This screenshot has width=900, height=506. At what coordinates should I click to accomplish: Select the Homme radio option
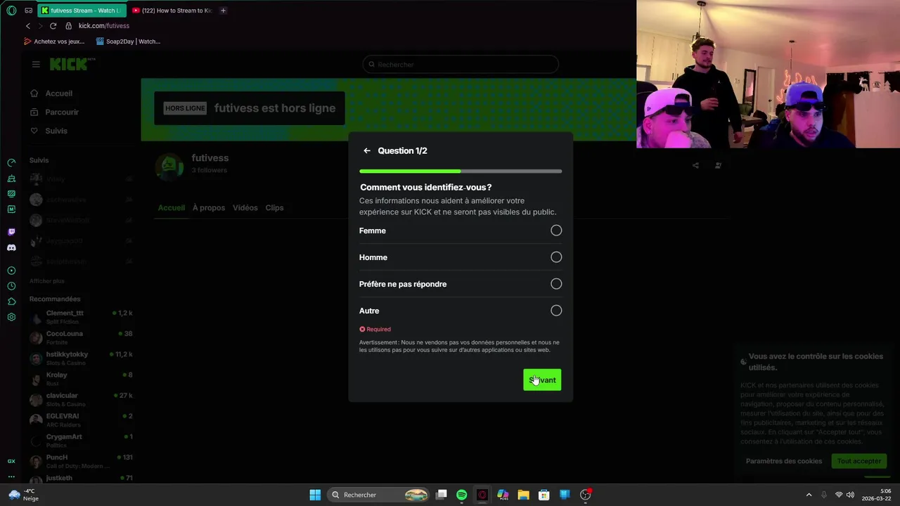pyautogui.click(x=556, y=257)
